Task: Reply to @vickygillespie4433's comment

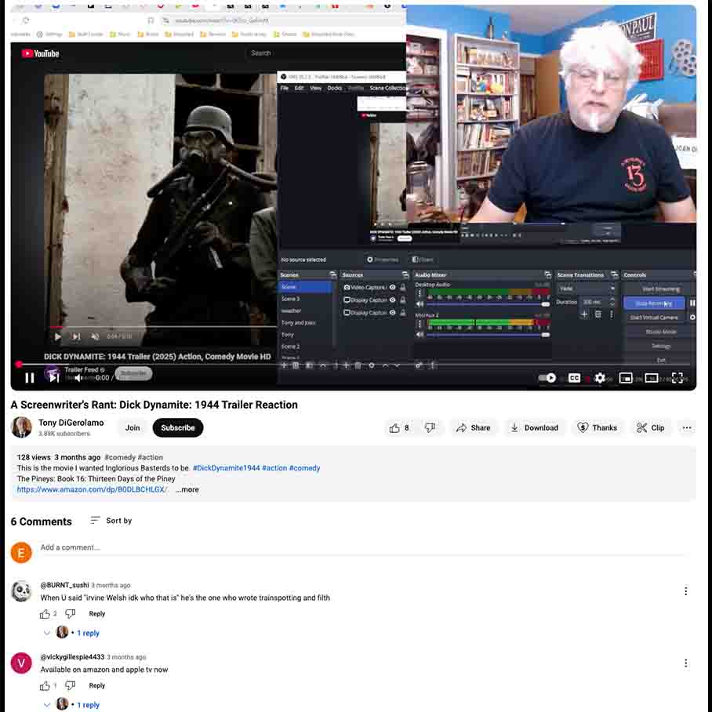Action: [x=96, y=685]
